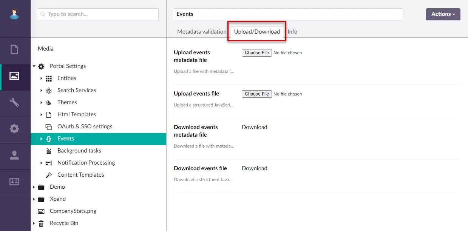The height and width of the screenshot is (231, 468).
Task: Open the Members ID card icon
Action: (14, 182)
